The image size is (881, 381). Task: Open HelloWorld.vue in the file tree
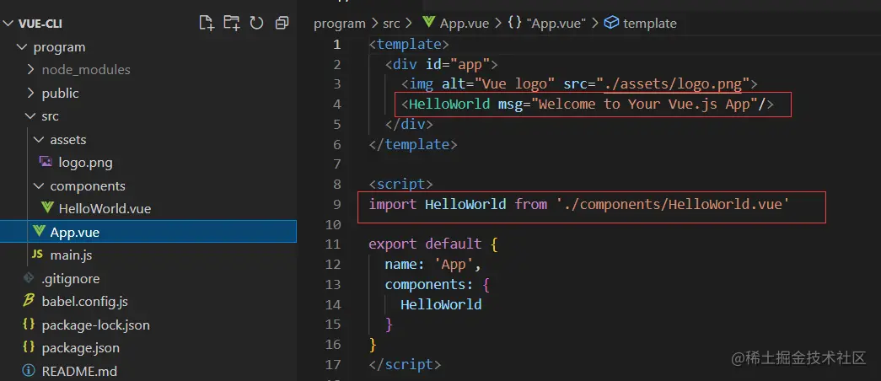click(105, 209)
